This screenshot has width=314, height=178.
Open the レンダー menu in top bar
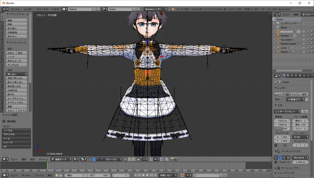click(x=28, y=9)
